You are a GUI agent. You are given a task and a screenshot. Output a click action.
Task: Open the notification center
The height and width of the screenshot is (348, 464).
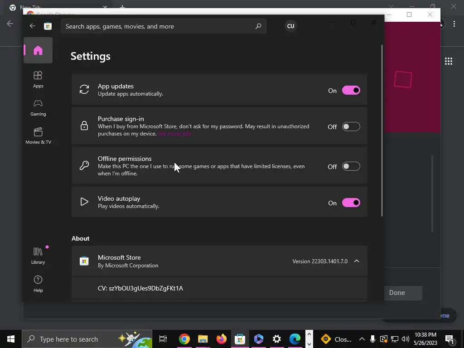click(x=449, y=339)
